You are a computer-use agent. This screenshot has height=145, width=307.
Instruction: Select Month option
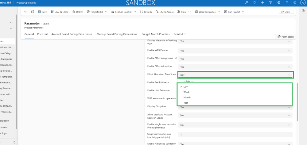coord(235,97)
